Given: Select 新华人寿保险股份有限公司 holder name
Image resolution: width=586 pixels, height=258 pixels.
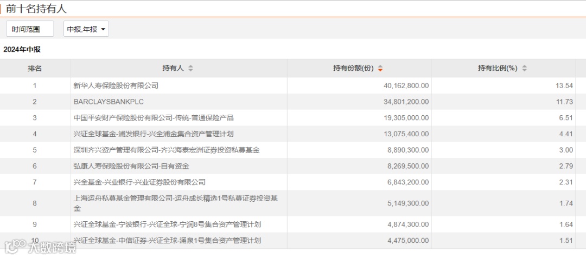Looking at the screenshot, I should (x=116, y=85).
